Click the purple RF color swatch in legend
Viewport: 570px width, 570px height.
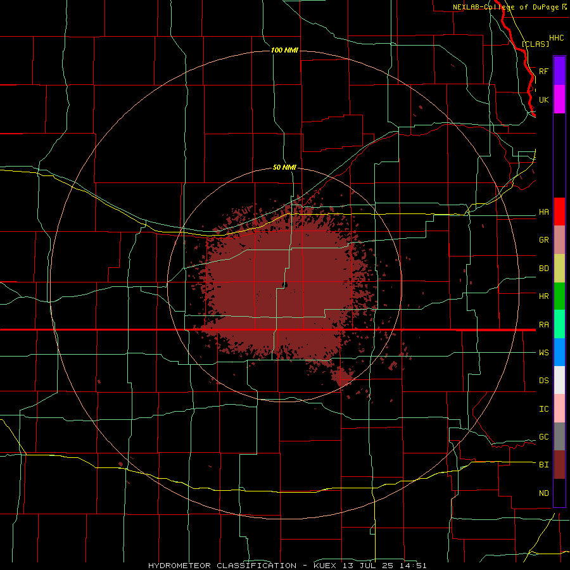pyautogui.click(x=559, y=71)
